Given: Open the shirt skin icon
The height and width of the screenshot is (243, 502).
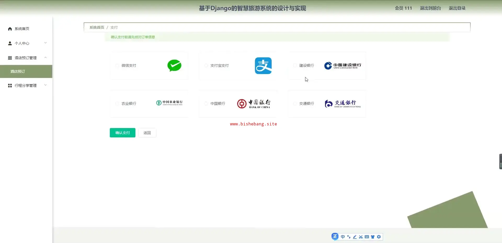Looking at the screenshot, I should click(x=373, y=237).
